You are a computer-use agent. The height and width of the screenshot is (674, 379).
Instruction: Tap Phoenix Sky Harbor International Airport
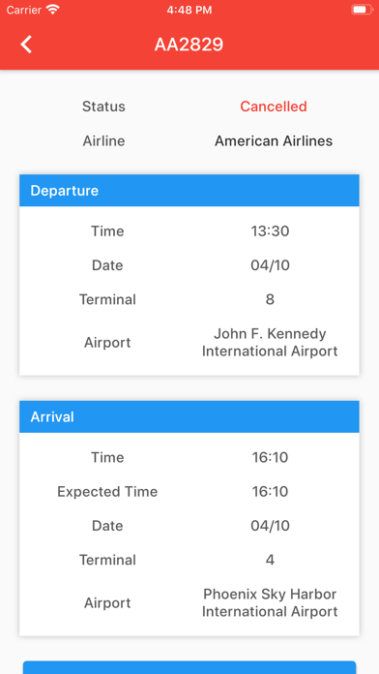[270, 603]
